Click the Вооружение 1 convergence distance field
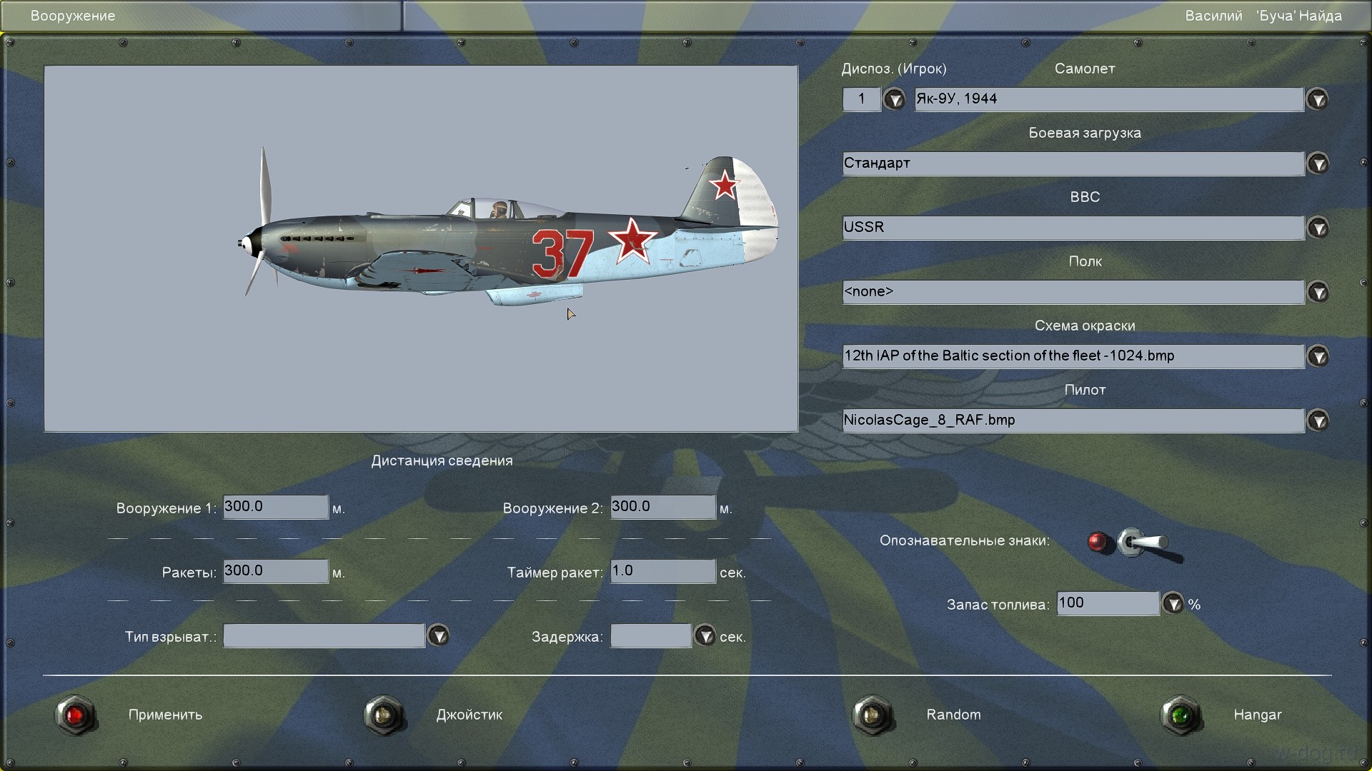 coord(275,507)
